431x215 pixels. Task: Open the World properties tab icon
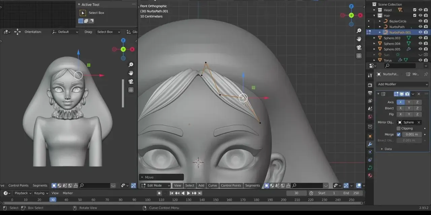click(x=370, y=117)
